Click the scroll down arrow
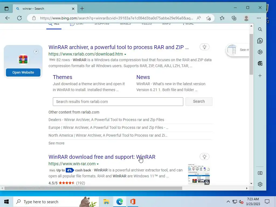Screen dimensions: 276x207 point(251,183)
